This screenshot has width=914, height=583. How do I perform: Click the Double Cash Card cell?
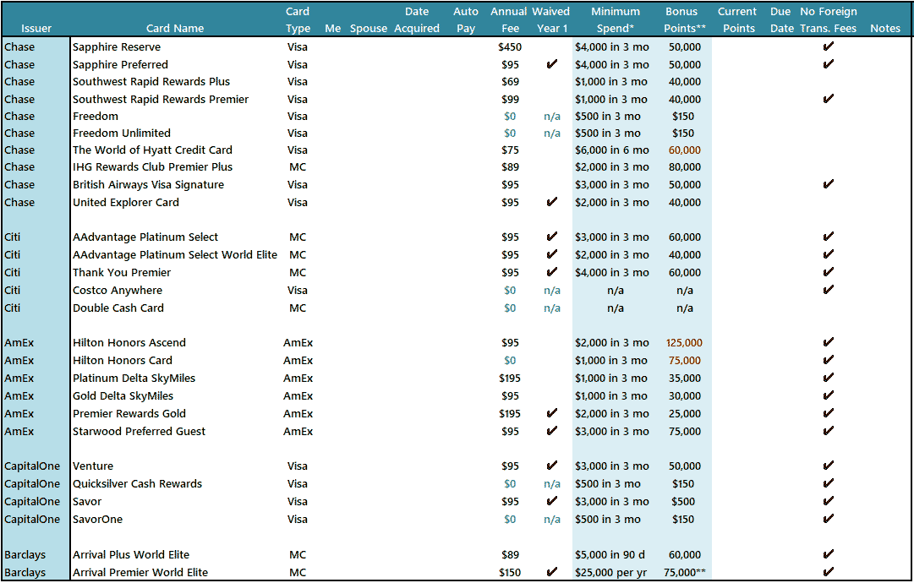point(118,308)
